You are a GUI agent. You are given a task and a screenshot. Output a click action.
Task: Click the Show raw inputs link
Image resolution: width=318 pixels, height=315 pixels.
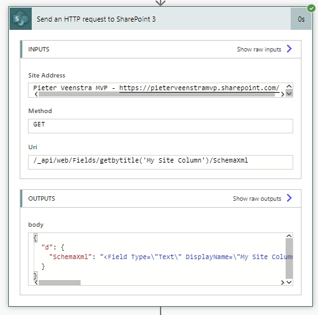[259, 50]
